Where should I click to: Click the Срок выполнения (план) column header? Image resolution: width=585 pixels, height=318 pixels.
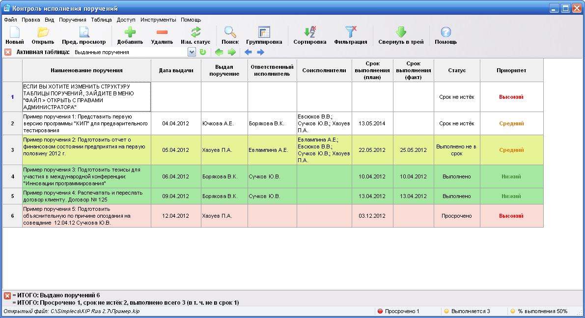tap(372, 70)
